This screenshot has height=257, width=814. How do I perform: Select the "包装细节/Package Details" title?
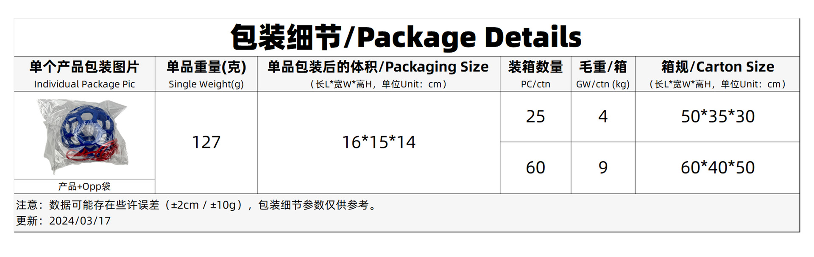coord(406,37)
